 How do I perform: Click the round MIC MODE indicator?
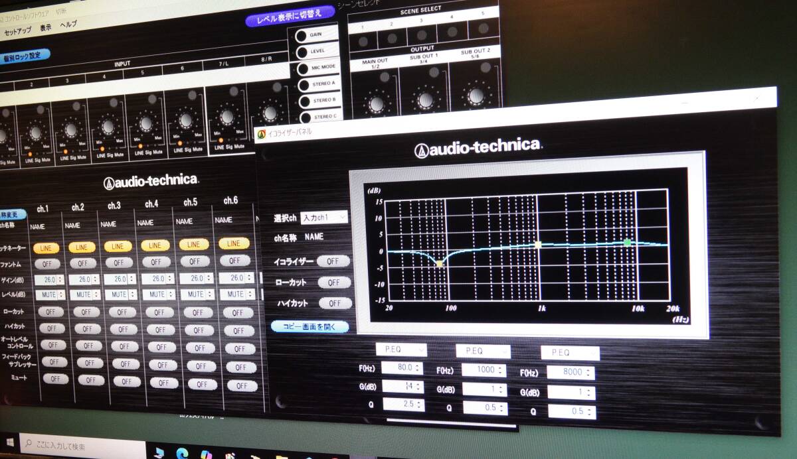pyautogui.click(x=302, y=69)
